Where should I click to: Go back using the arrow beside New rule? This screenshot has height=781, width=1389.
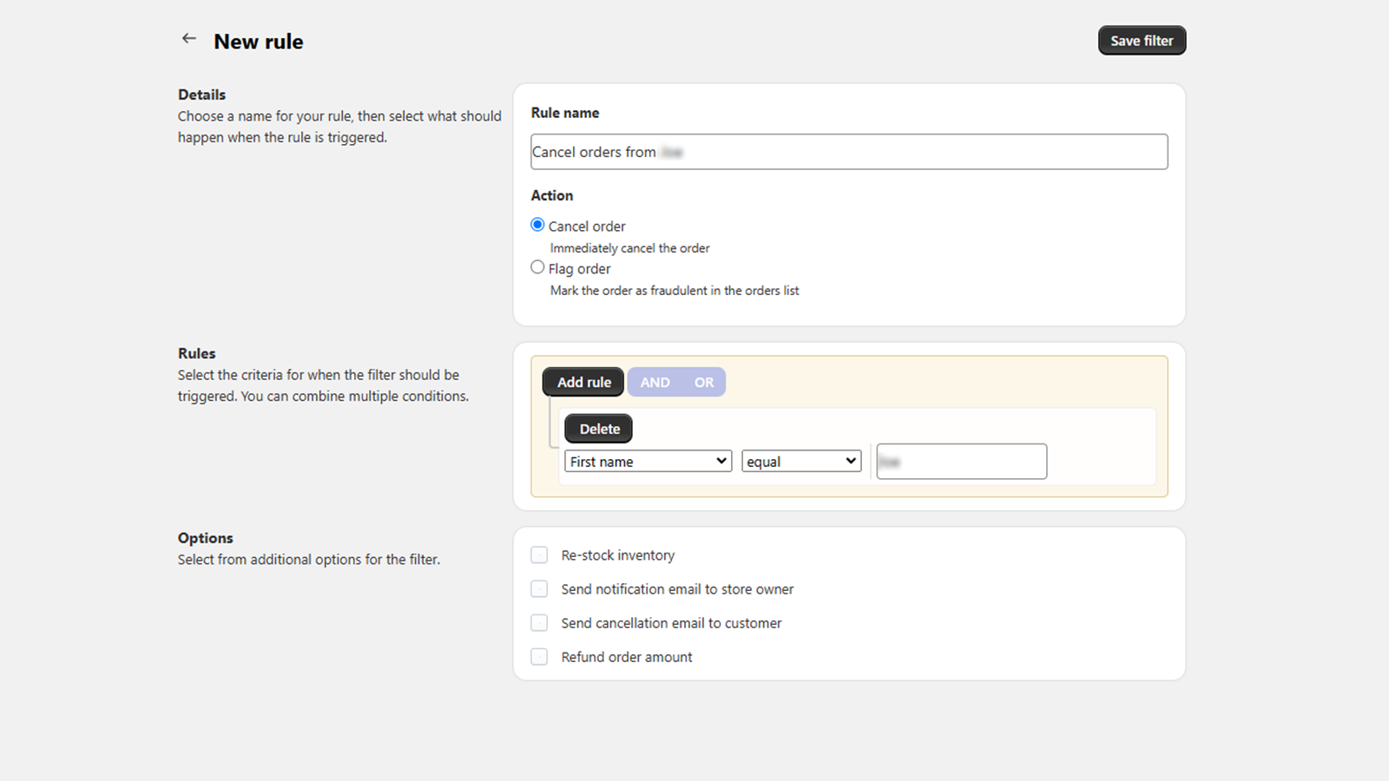pos(188,39)
